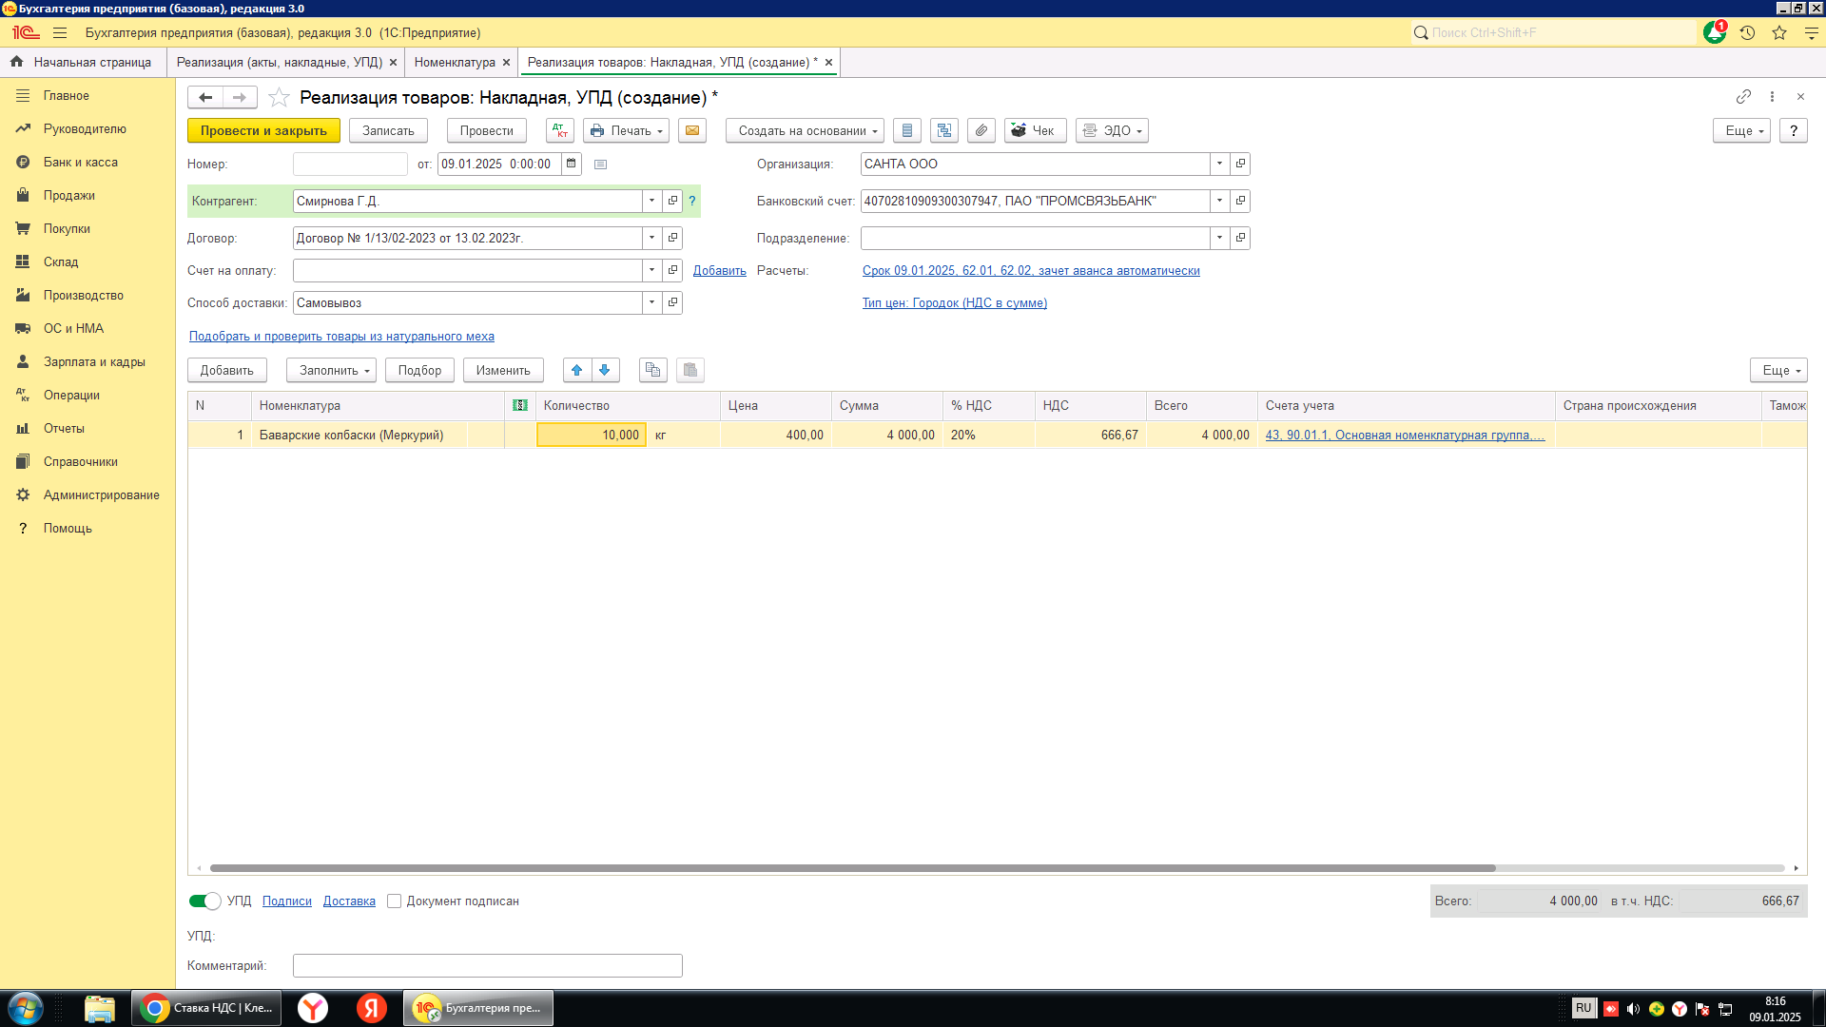
Task: Close the Номенклатура tab
Action: (x=506, y=62)
